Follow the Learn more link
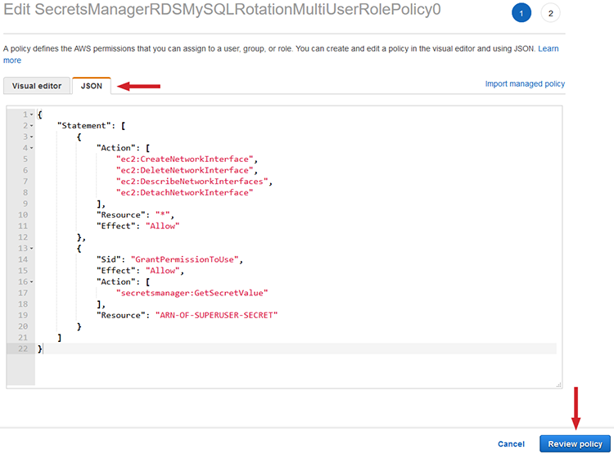 pyautogui.click(x=549, y=48)
